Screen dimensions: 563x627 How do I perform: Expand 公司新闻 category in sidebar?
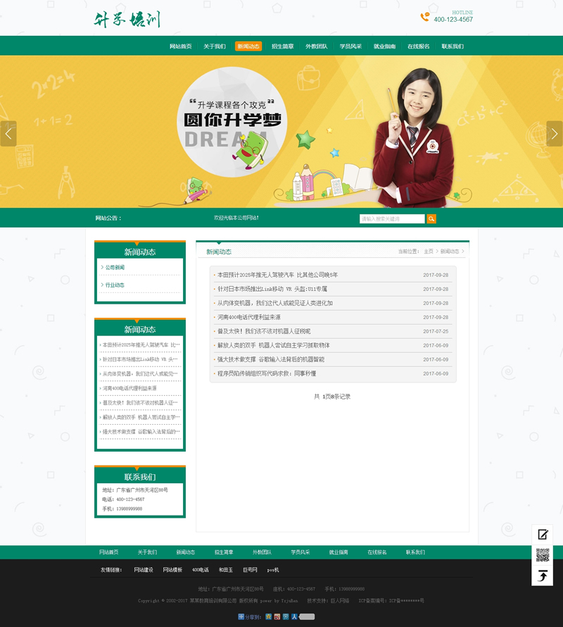(115, 268)
